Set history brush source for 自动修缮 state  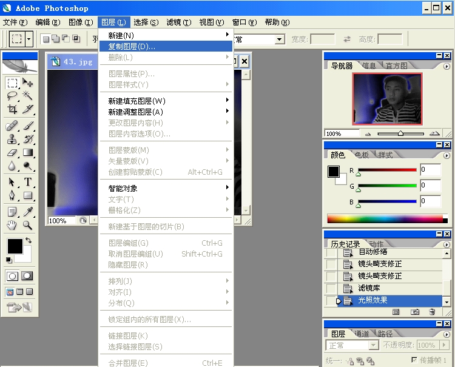(331, 252)
